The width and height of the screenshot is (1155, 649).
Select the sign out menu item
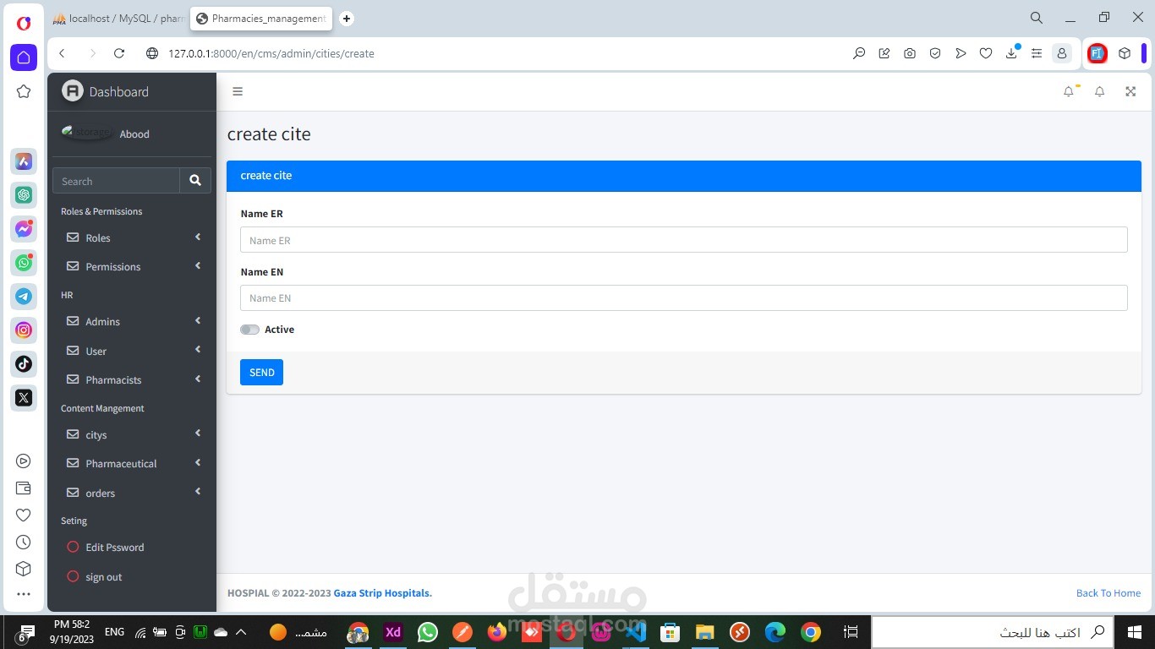point(132,577)
